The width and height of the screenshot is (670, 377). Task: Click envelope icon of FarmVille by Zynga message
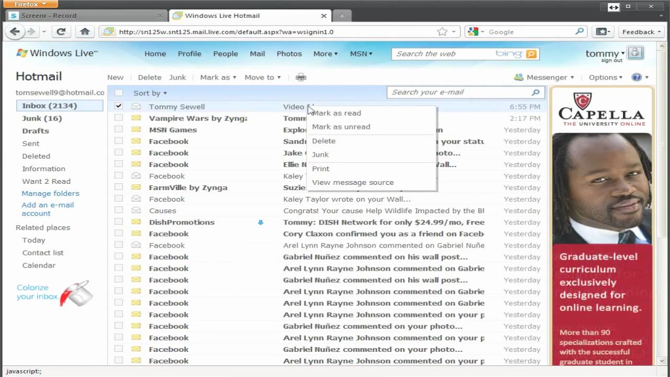136,187
